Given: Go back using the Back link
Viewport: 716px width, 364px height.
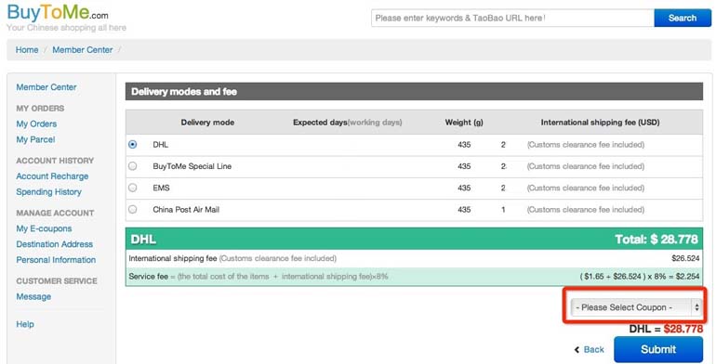Looking at the screenshot, I should [x=589, y=350].
